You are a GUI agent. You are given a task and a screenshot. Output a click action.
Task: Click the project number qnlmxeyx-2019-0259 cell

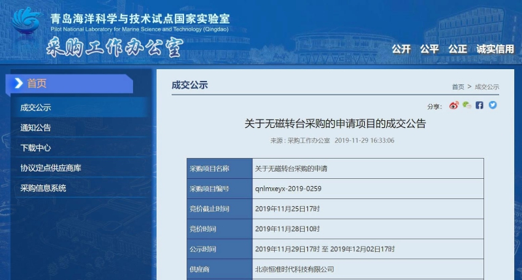tap(288, 189)
